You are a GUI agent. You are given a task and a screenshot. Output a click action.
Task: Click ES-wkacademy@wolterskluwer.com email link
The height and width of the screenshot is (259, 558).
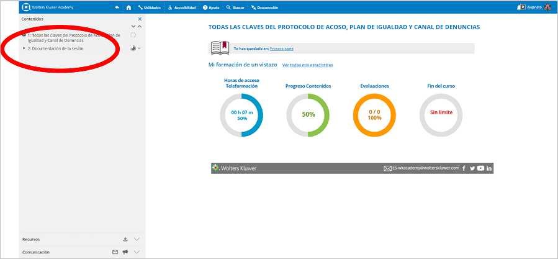426,168
